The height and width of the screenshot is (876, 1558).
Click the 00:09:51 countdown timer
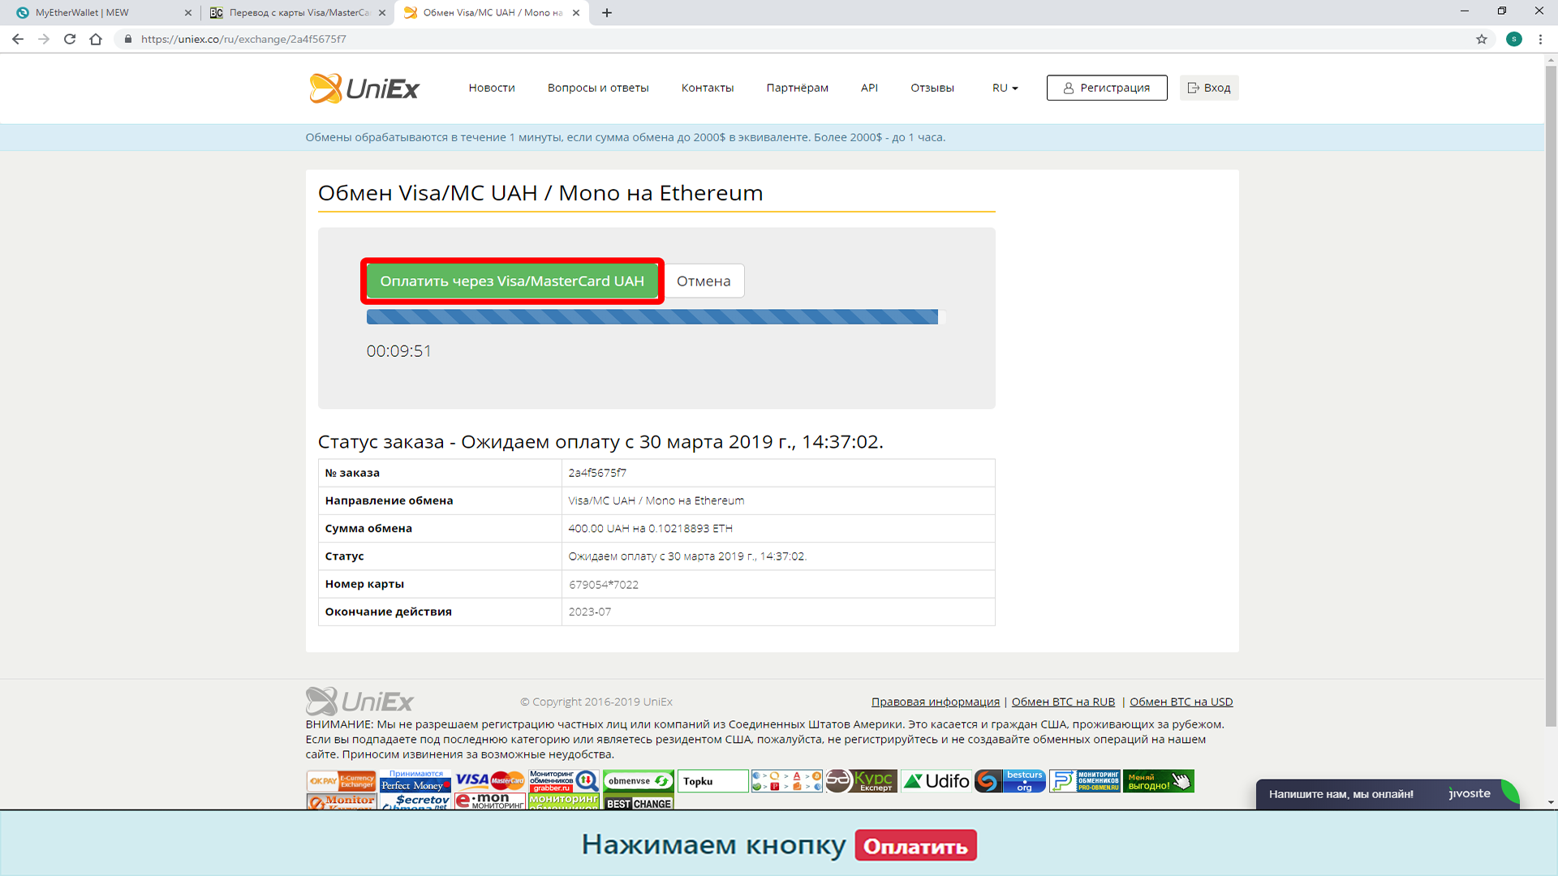399,351
